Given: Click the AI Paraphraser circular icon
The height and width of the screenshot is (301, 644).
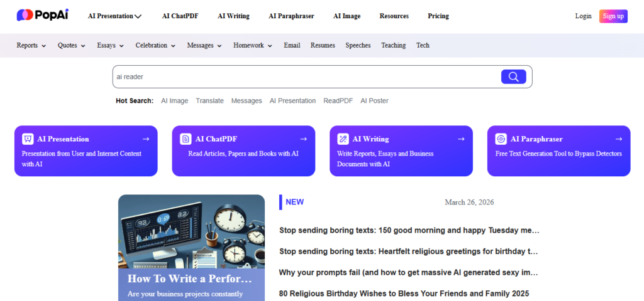Looking at the screenshot, I should [501, 139].
